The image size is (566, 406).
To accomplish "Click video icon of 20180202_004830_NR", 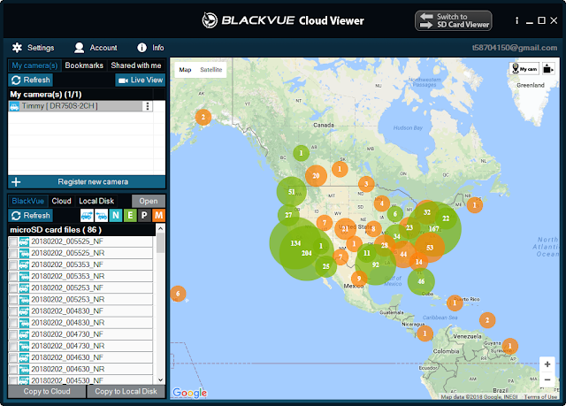I will tap(24, 323).
